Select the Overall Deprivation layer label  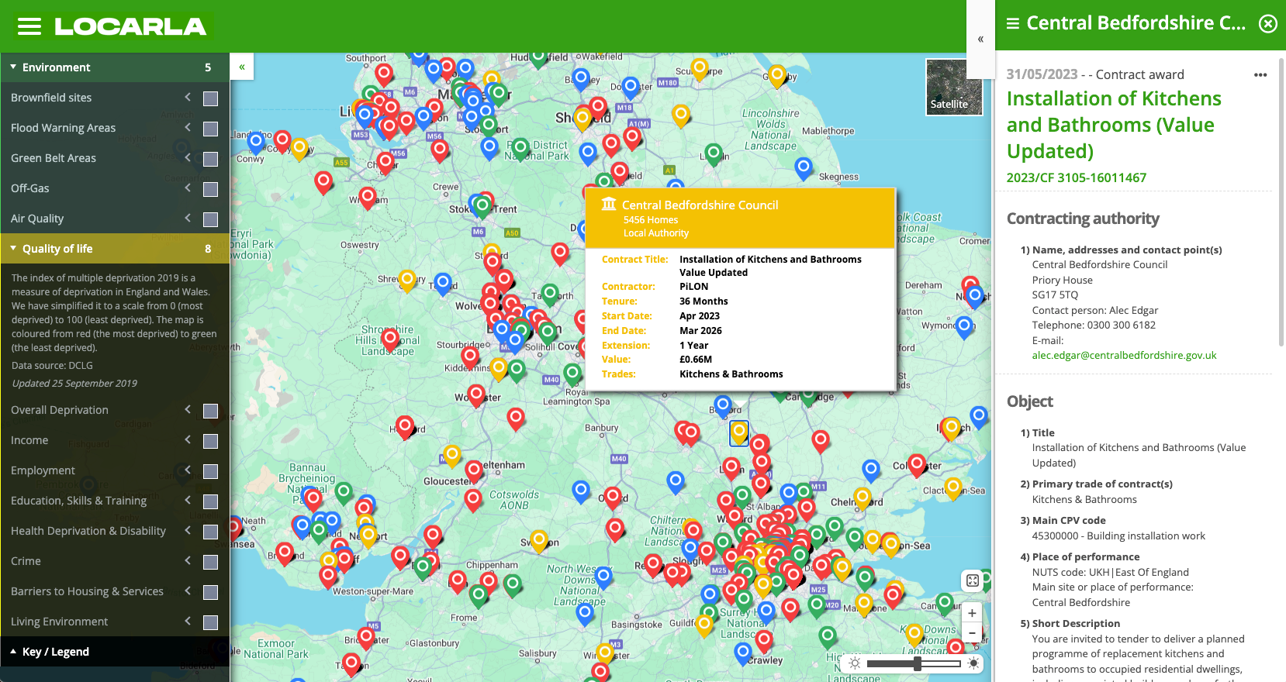(x=60, y=410)
